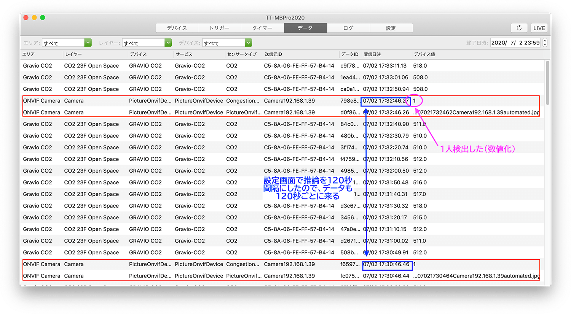This screenshot has width=571, height=314.
Task: Click the 終了日時 date field
Action: tap(515, 43)
